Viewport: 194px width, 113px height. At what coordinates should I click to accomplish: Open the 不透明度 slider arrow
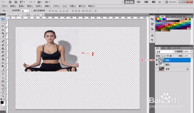tap(191, 52)
